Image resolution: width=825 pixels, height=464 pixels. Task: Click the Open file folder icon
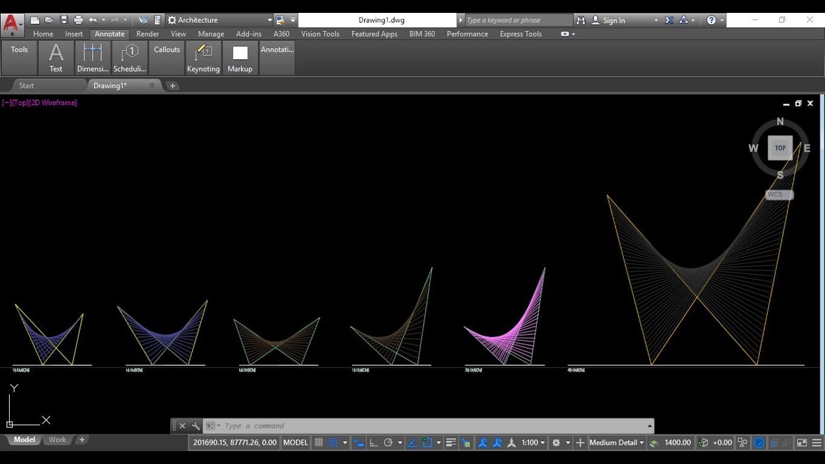(x=49, y=20)
